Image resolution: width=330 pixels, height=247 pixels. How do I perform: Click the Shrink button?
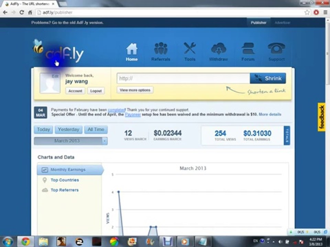tap(268, 78)
